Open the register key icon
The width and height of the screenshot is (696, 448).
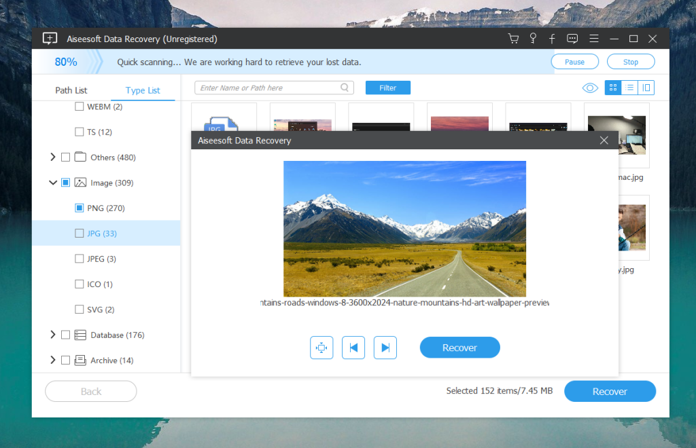point(533,39)
